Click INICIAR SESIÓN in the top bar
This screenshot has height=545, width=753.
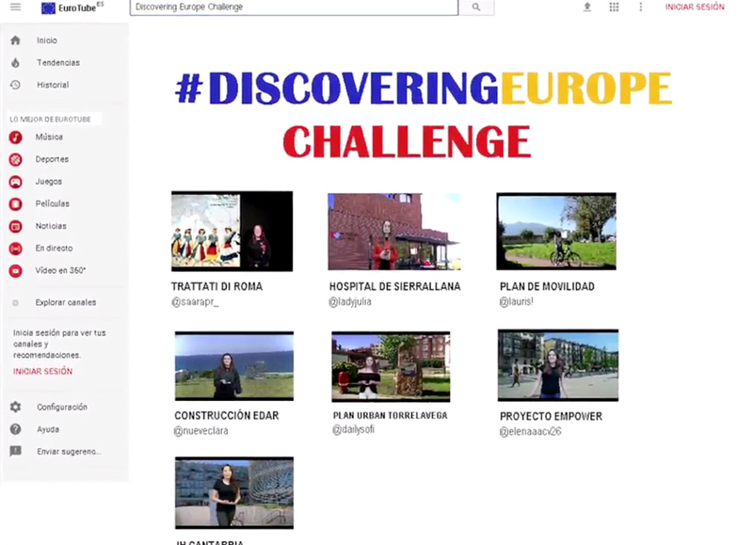coord(695,8)
